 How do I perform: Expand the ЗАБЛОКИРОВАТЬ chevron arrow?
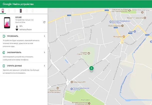coord(44,52)
